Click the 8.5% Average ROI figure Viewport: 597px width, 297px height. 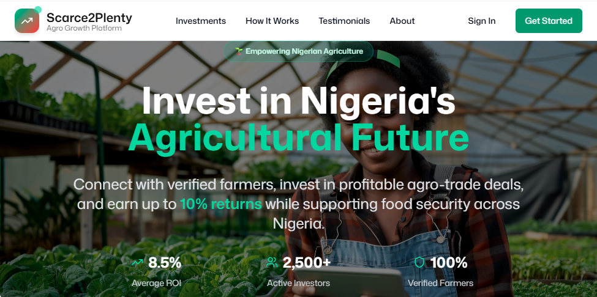165,263
